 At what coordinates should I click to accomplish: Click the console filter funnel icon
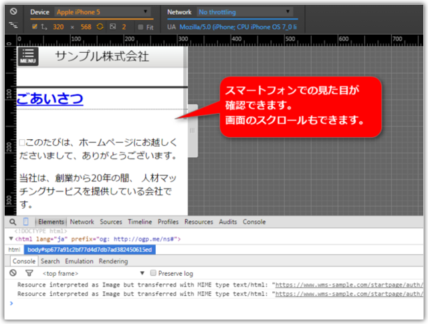tap(29, 273)
